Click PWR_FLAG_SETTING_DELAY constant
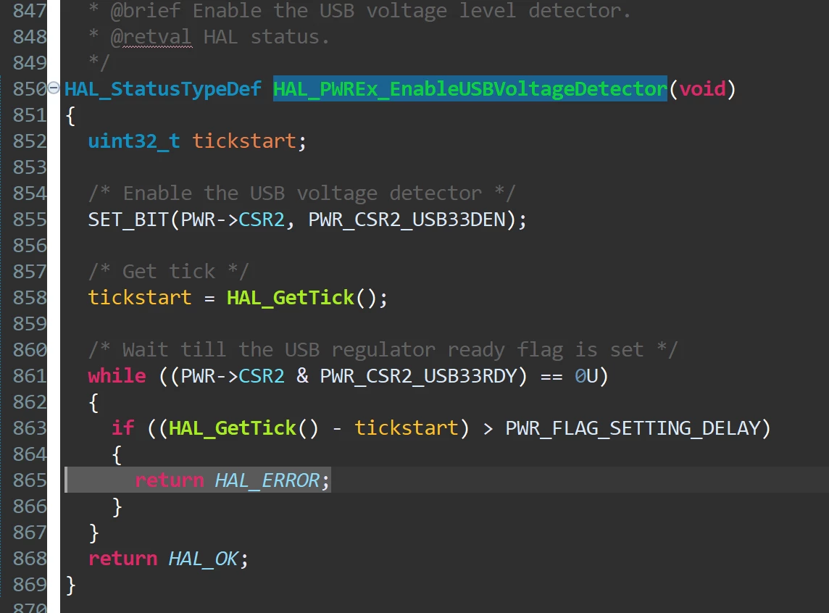Screen dimensions: 829x613 pyautogui.click(x=633, y=428)
